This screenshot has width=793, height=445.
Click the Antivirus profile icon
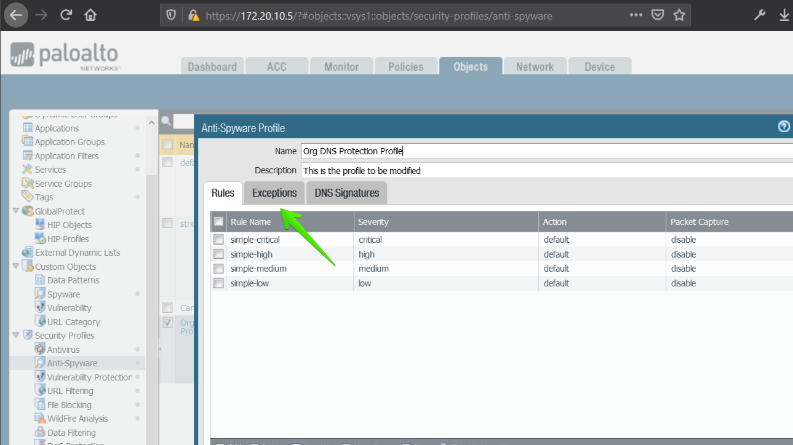pos(40,349)
